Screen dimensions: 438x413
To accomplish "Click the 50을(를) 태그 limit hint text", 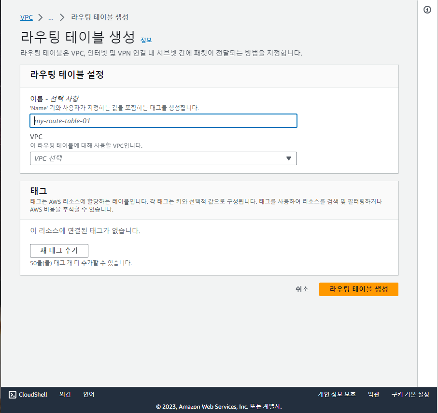I will (81, 263).
